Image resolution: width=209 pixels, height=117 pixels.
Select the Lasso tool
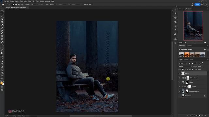coord(2,17)
